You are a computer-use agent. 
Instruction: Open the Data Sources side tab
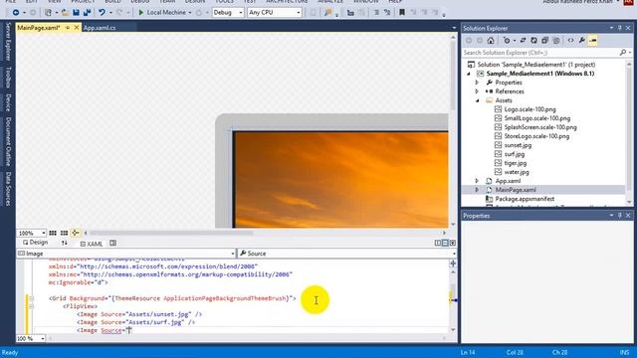[7, 189]
